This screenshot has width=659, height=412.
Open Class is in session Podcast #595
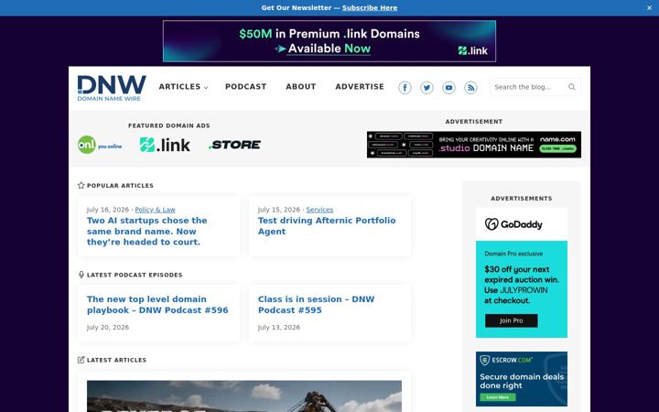pos(316,305)
